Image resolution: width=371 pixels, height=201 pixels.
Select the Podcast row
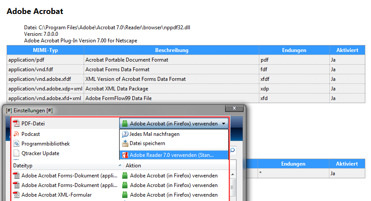click(65, 134)
